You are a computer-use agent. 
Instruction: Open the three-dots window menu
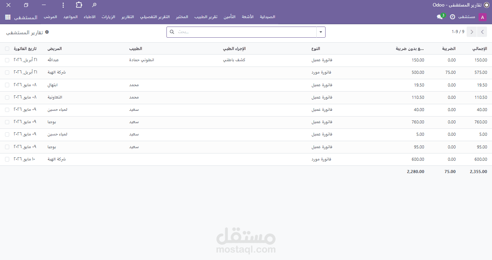coord(63,5)
